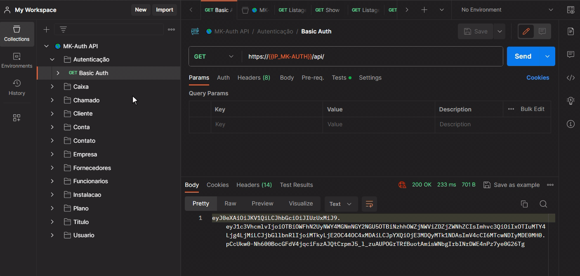
Task: Click Save as example
Action: click(512, 185)
